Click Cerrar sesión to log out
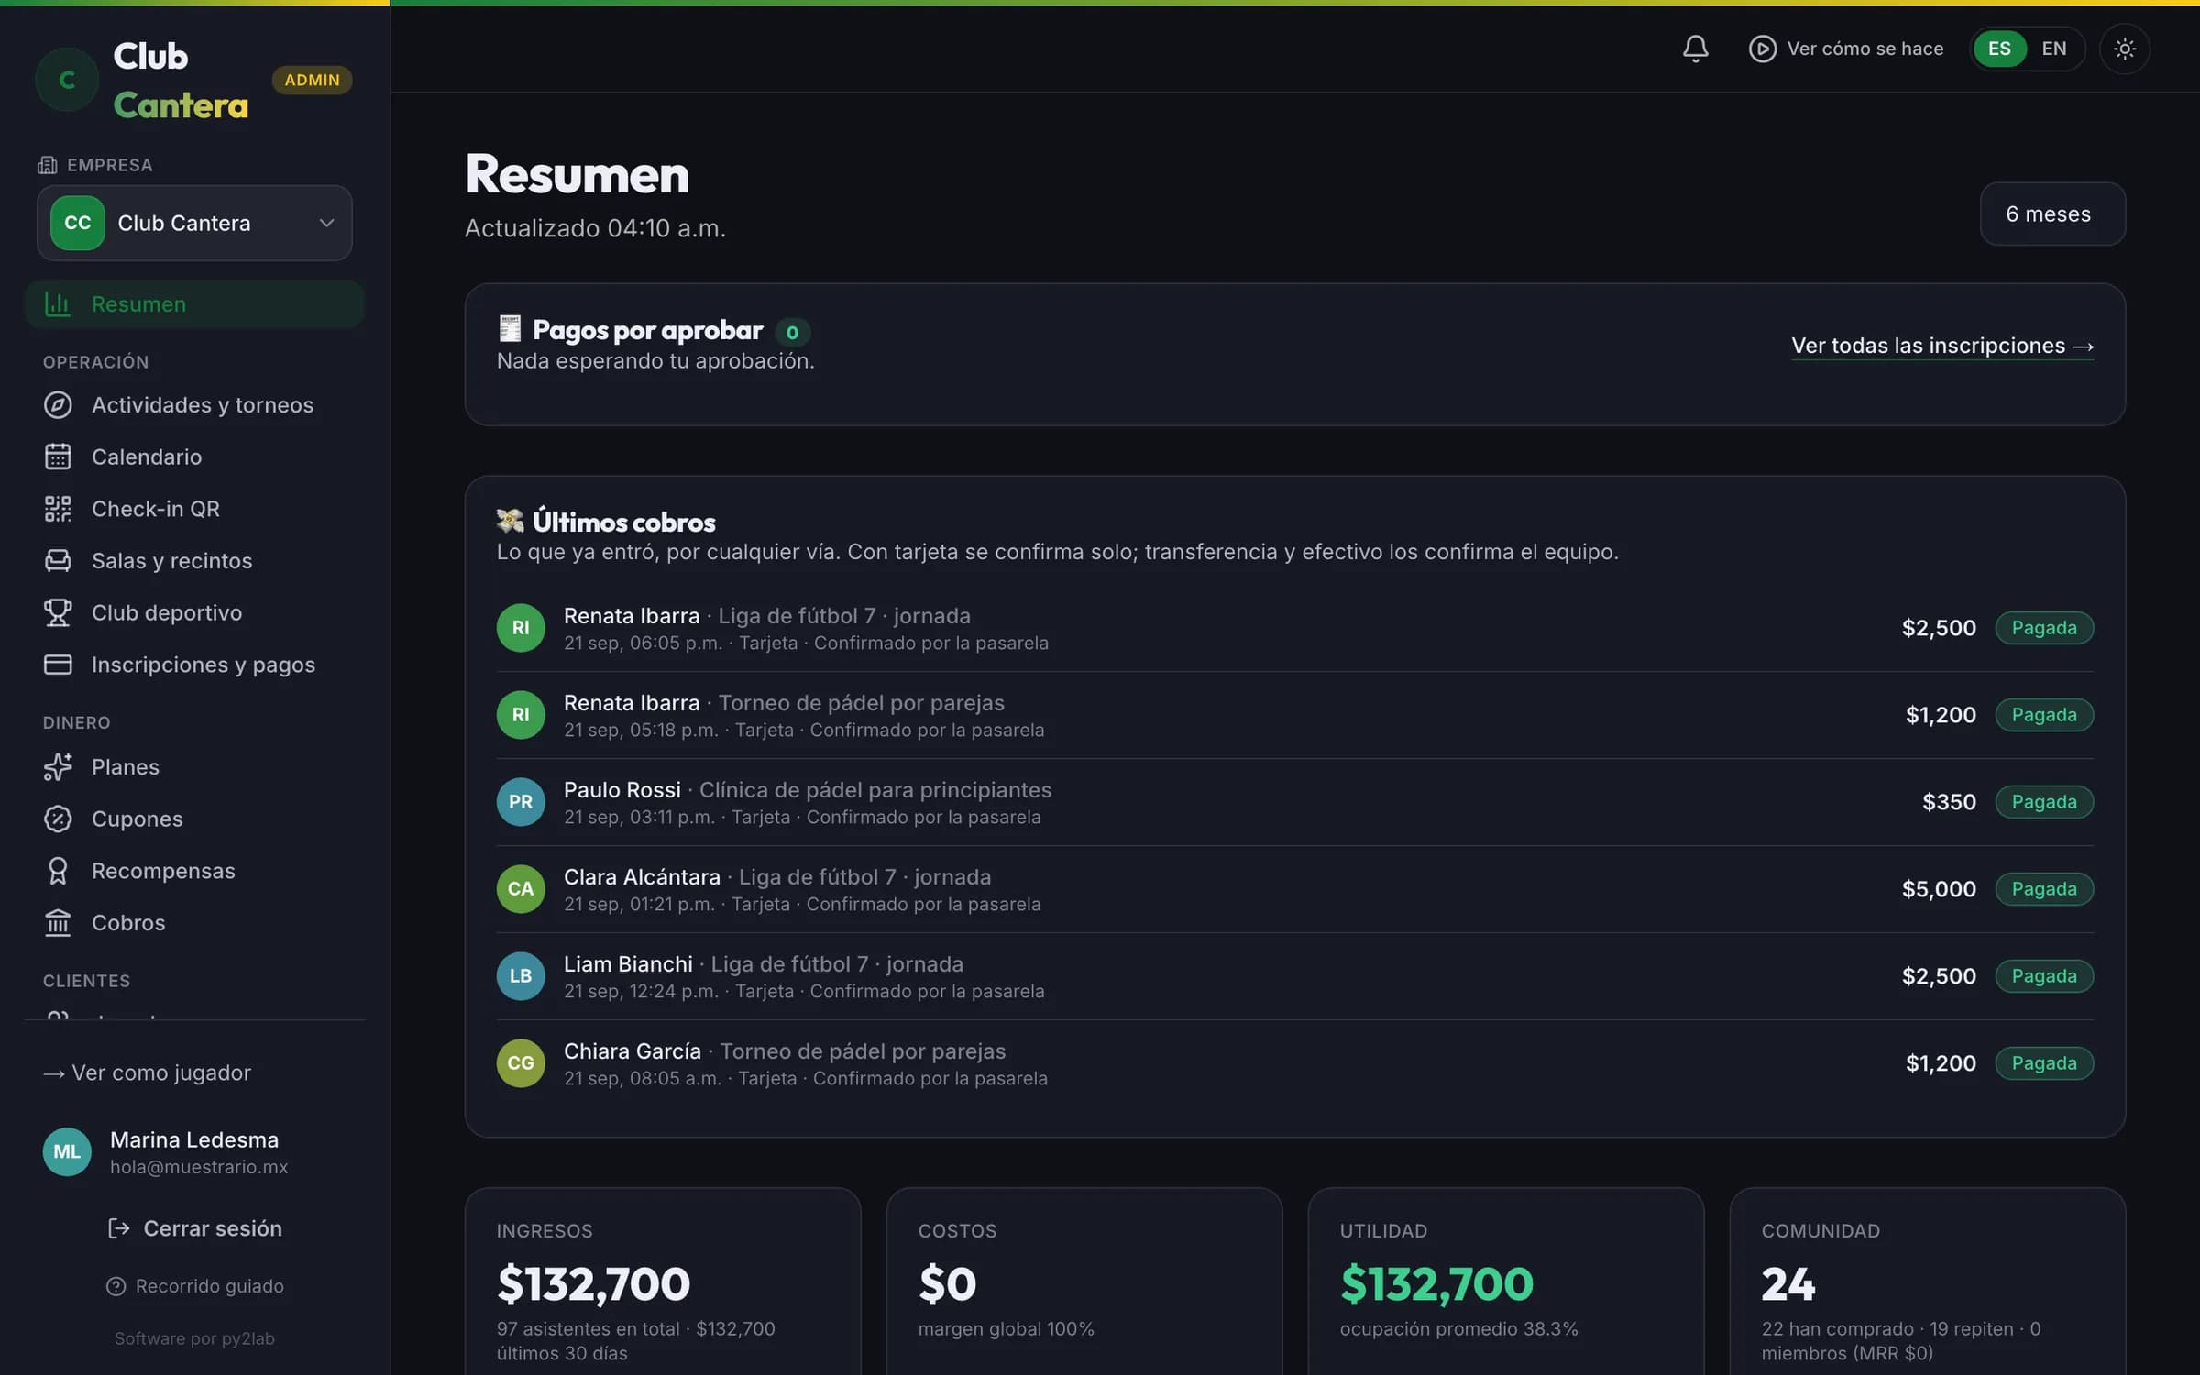2200x1375 pixels. click(194, 1228)
